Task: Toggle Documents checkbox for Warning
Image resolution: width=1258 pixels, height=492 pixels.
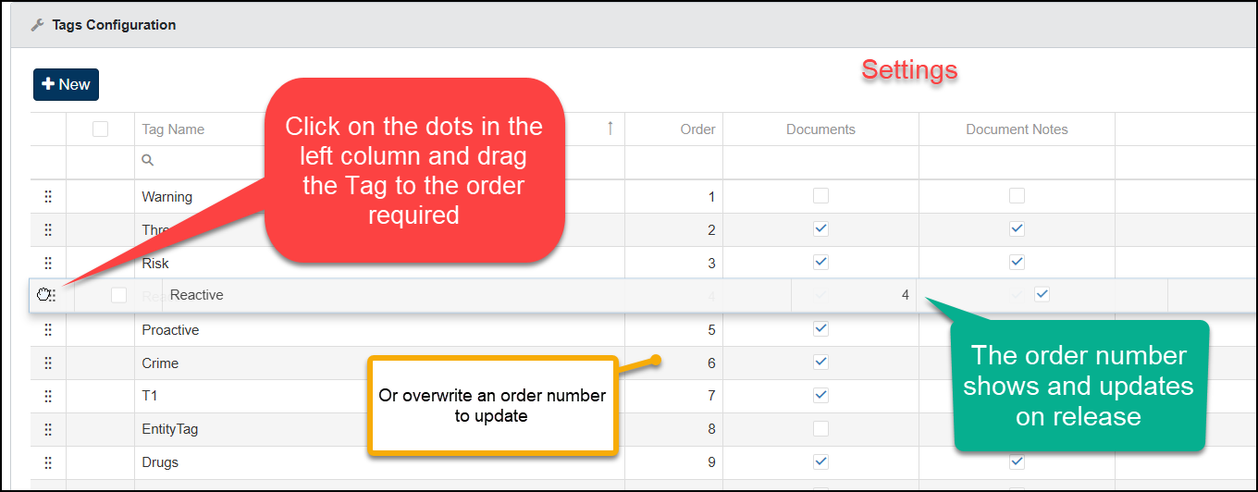Action: pyautogui.click(x=820, y=196)
